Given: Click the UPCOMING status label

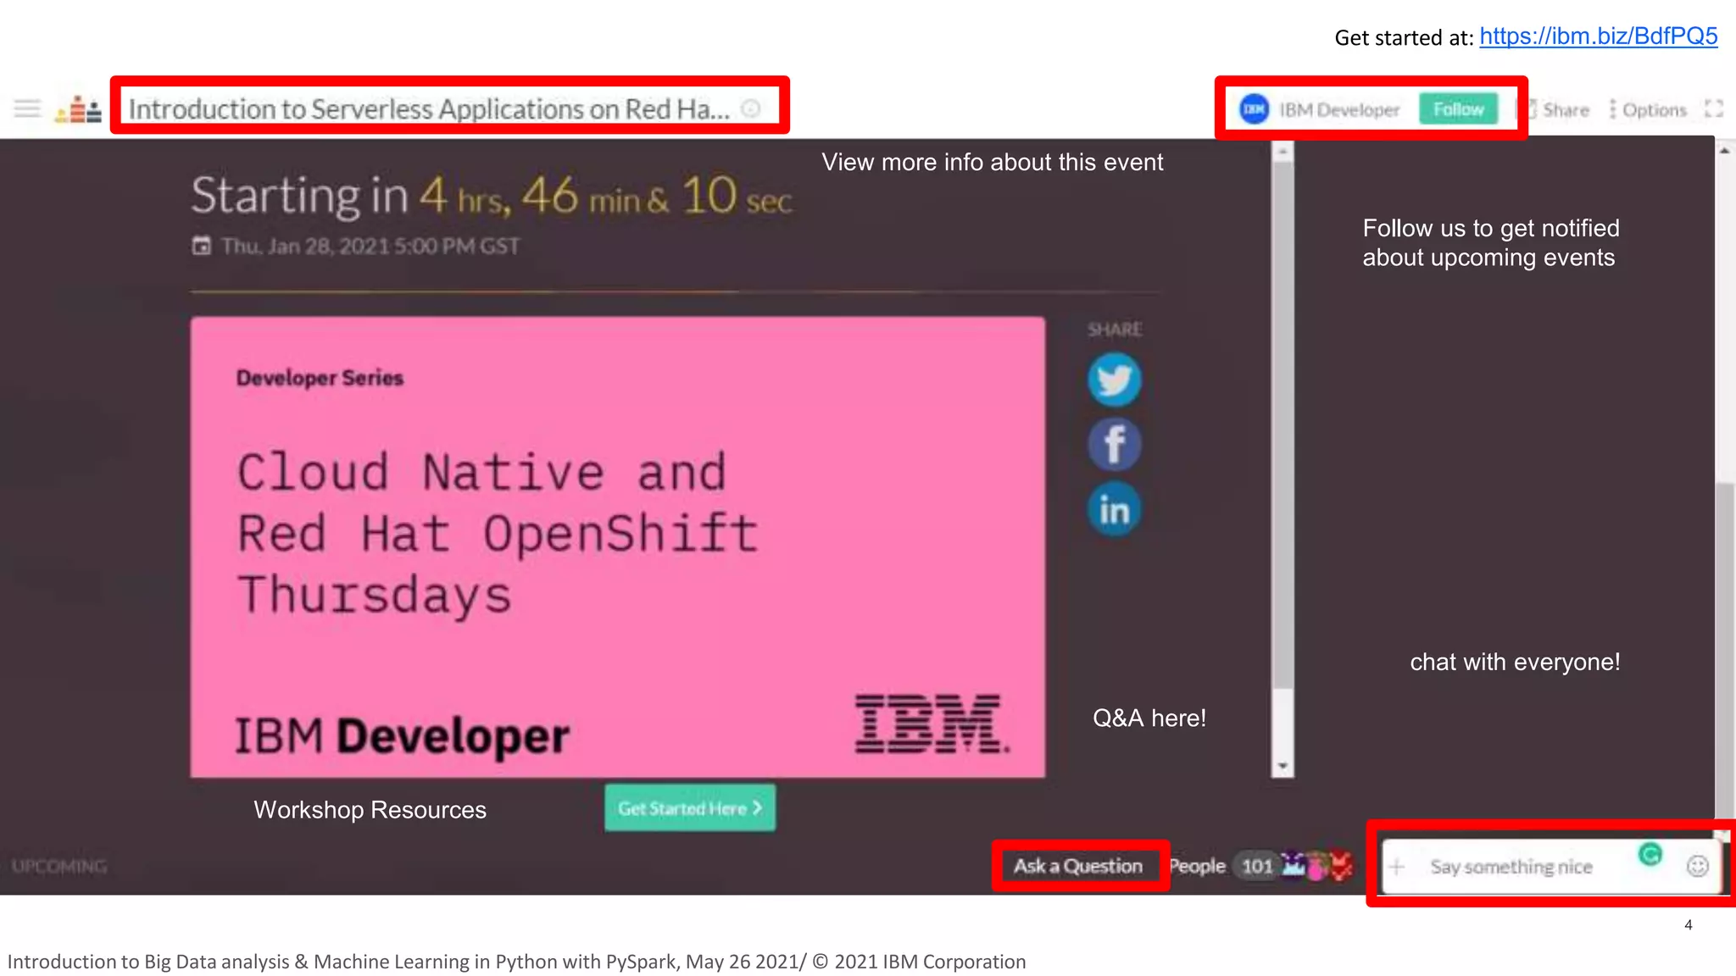Looking at the screenshot, I should 59,867.
